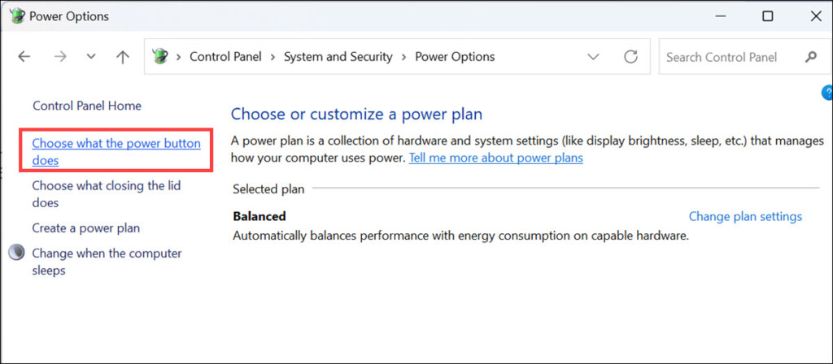Open Change plan settings for Balanced
Image resolution: width=833 pixels, height=364 pixels.
point(745,216)
